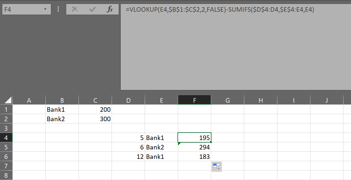Select column A header
Screen dimensions: 351x180
[29, 100]
